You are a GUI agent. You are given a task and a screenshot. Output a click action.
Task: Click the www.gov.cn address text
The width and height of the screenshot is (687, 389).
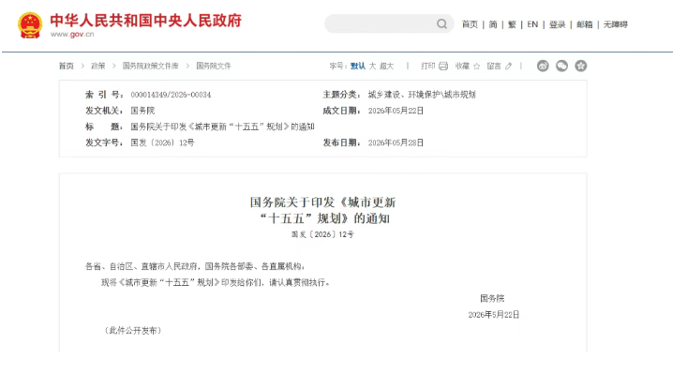click(72, 34)
